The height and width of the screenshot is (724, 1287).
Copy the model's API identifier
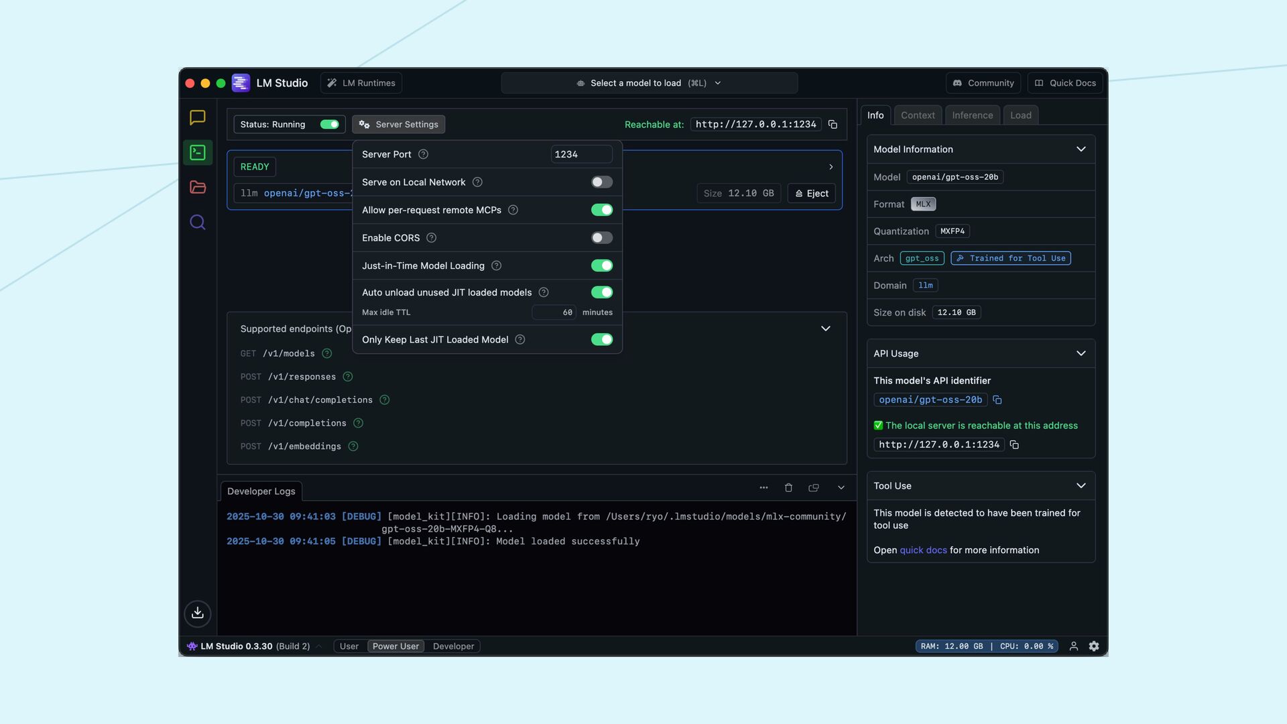(997, 400)
